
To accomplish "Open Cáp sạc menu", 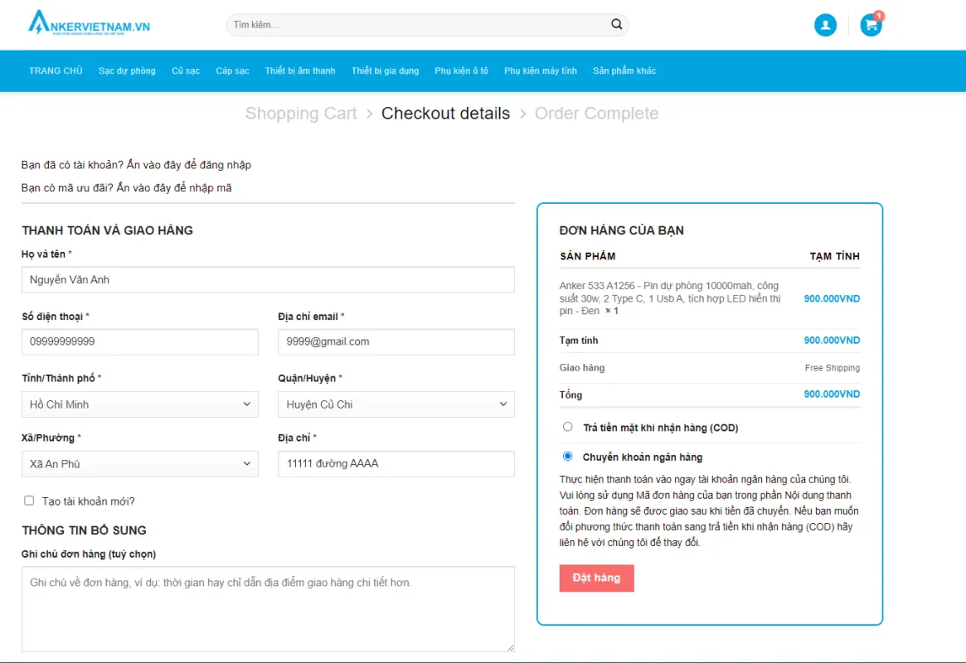I will point(232,70).
